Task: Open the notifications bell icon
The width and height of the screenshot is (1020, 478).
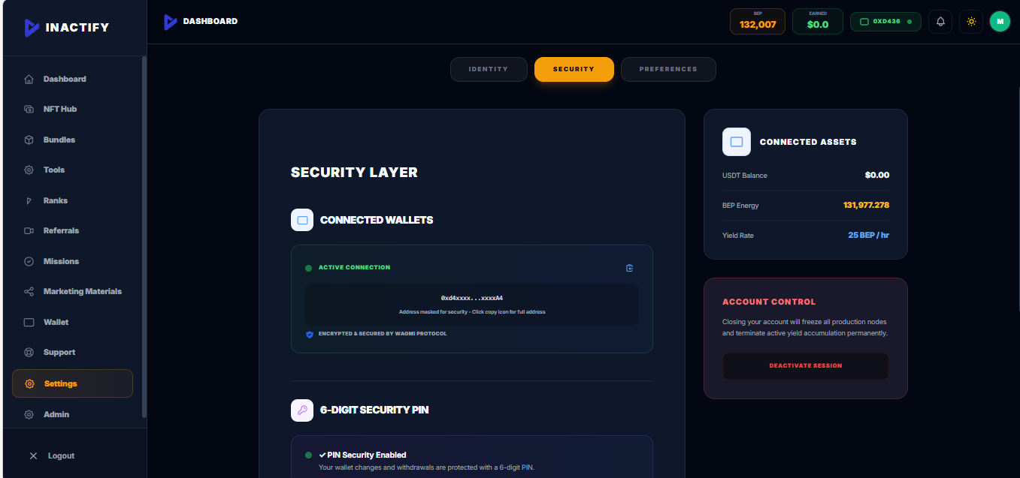Action: (x=940, y=21)
